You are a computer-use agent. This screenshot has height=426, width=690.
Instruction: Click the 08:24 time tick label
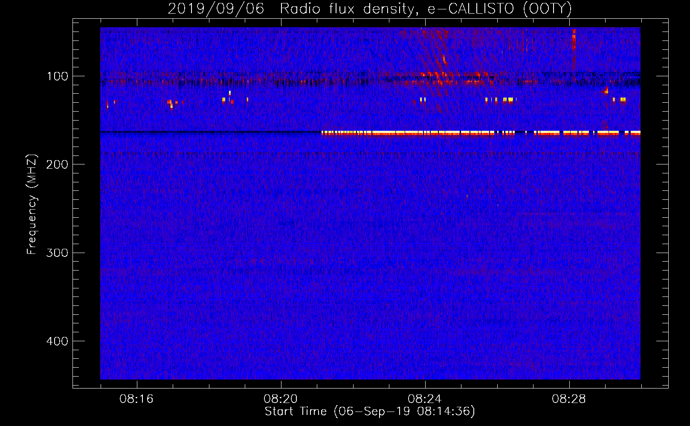(425, 399)
